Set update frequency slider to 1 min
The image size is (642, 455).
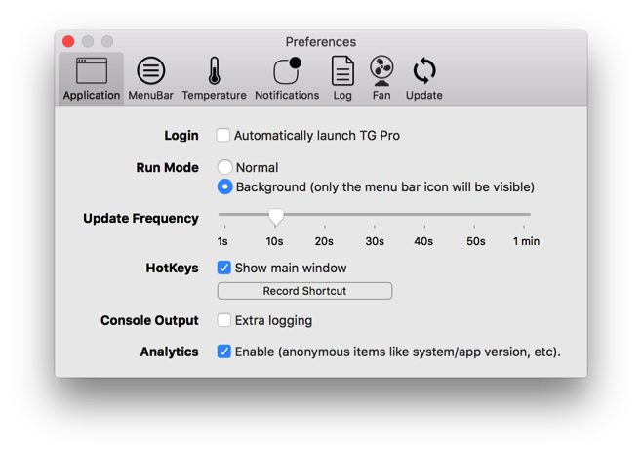point(524,215)
